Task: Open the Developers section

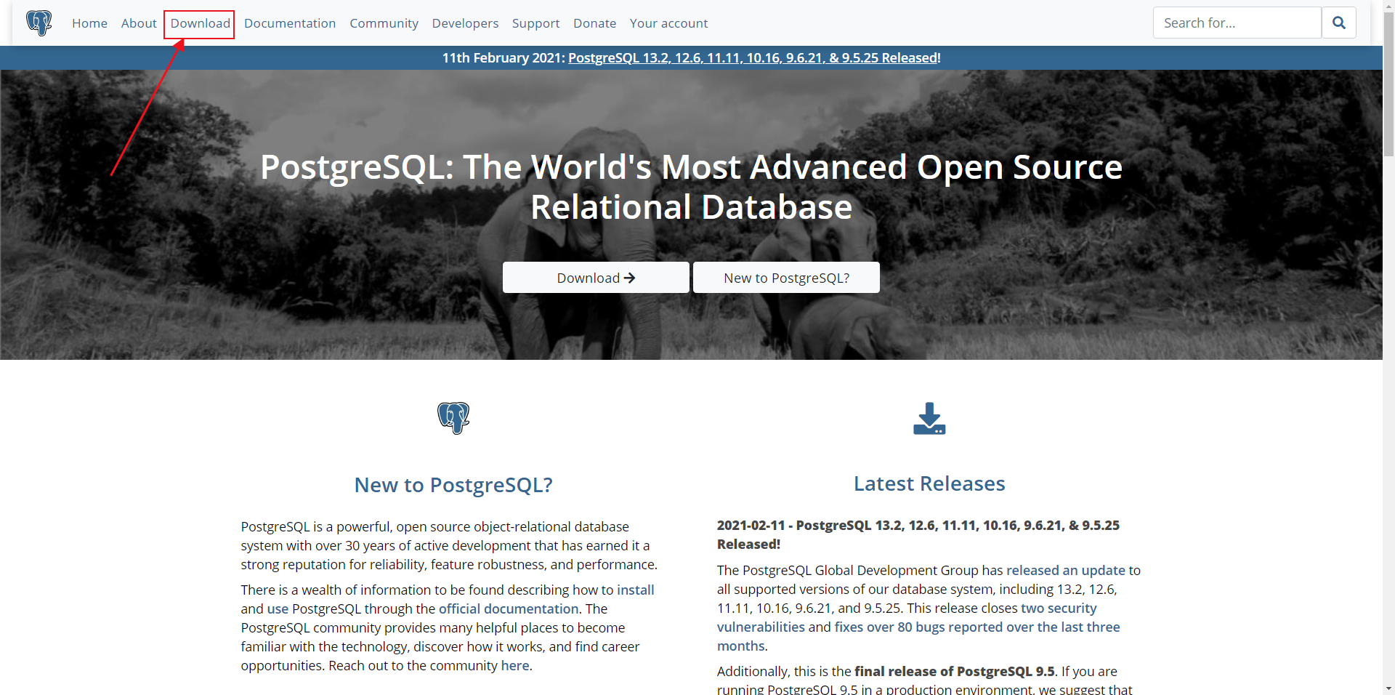Action: click(x=465, y=23)
